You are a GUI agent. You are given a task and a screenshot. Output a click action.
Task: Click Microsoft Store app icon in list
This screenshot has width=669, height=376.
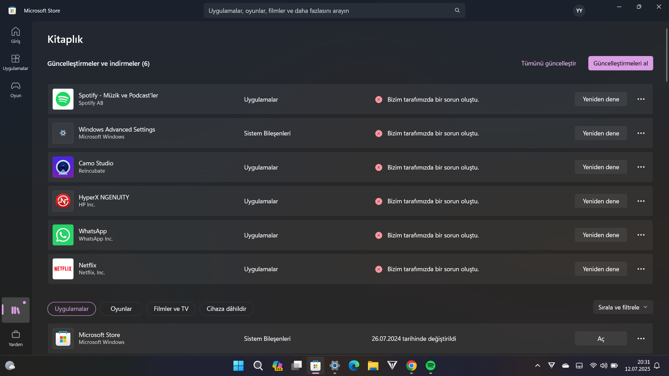[63, 338]
